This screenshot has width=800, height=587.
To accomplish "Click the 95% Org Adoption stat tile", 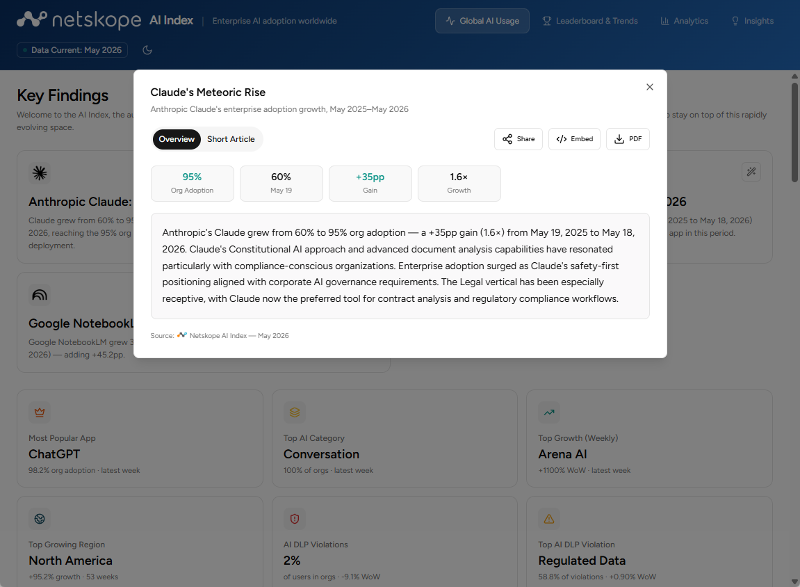I will click(x=193, y=183).
